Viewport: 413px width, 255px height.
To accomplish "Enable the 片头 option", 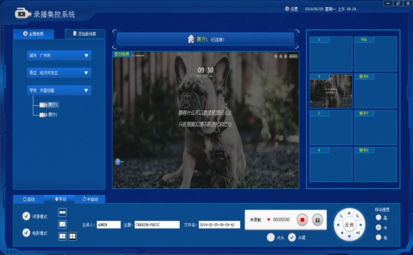I will [x=271, y=237].
